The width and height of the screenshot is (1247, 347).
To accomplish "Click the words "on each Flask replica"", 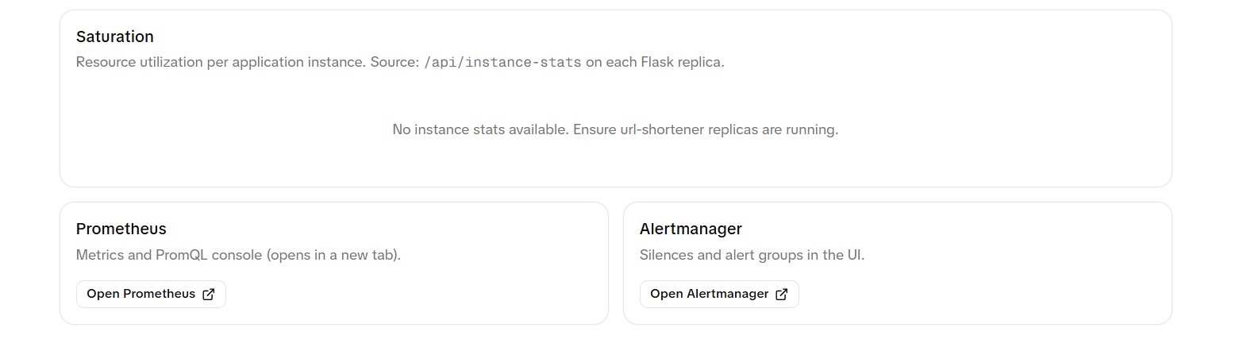I will 655,62.
